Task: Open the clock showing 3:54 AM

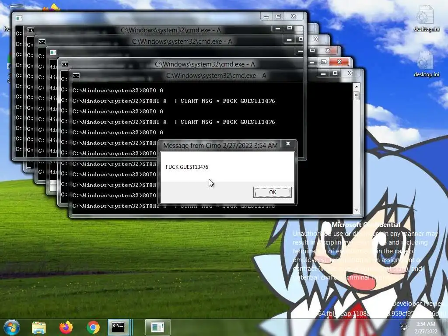Action: click(426, 327)
